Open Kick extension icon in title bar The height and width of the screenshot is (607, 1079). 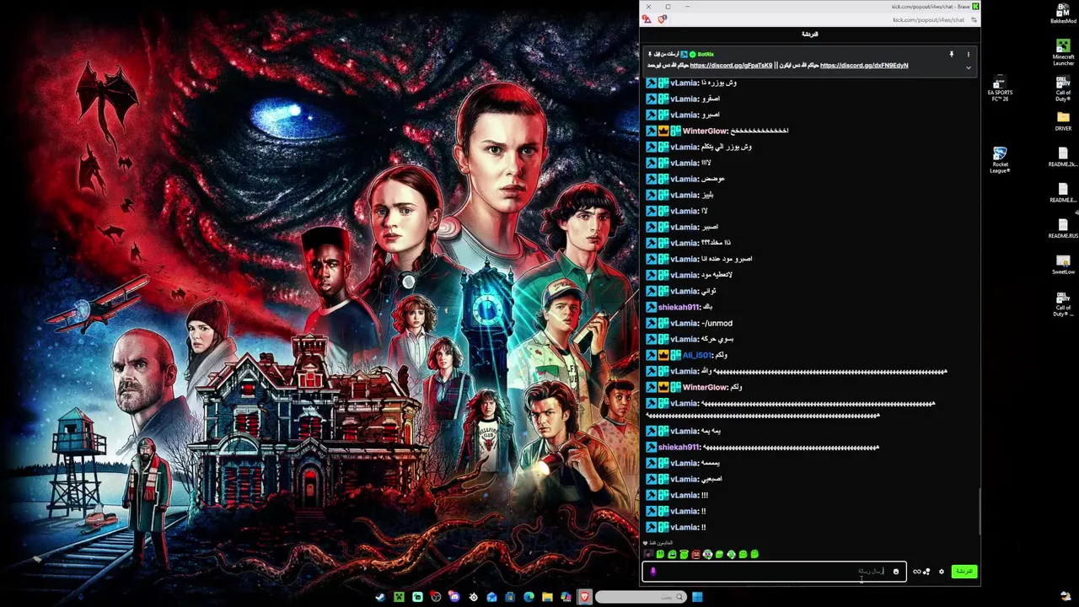(x=975, y=7)
